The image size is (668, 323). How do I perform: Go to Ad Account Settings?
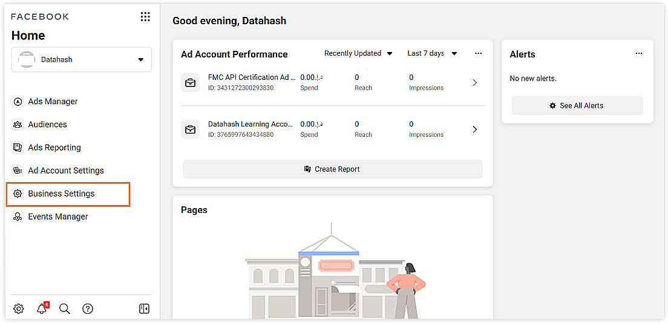coord(66,171)
